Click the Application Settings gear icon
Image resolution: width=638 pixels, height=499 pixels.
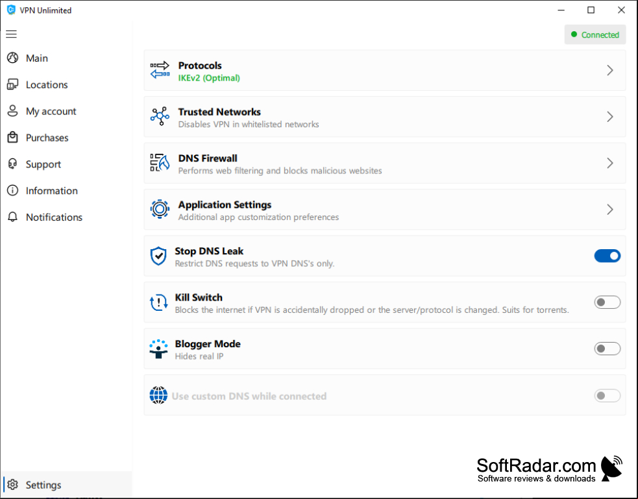[x=160, y=209]
